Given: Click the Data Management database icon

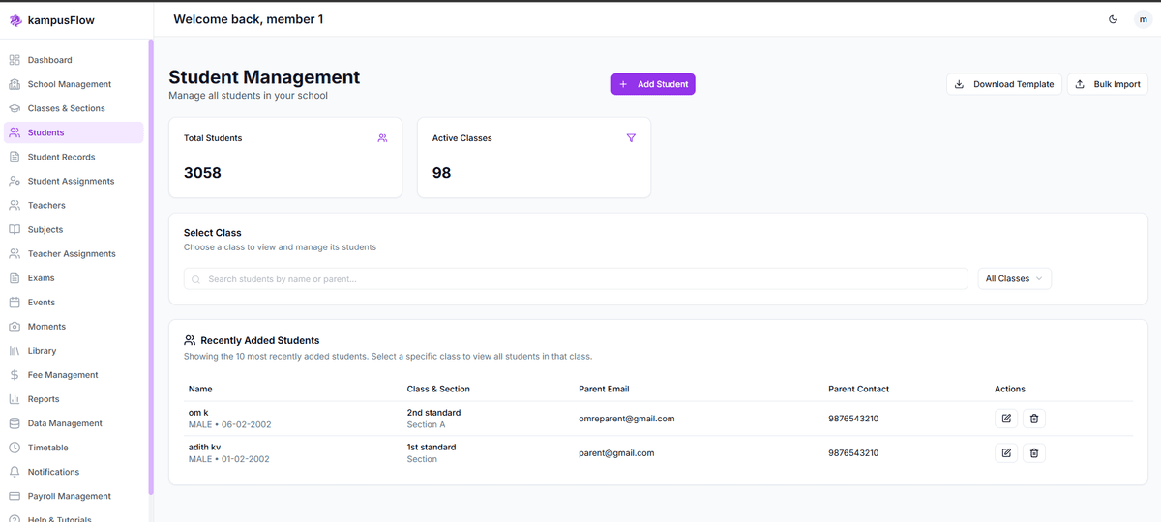Looking at the screenshot, I should [15, 423].
